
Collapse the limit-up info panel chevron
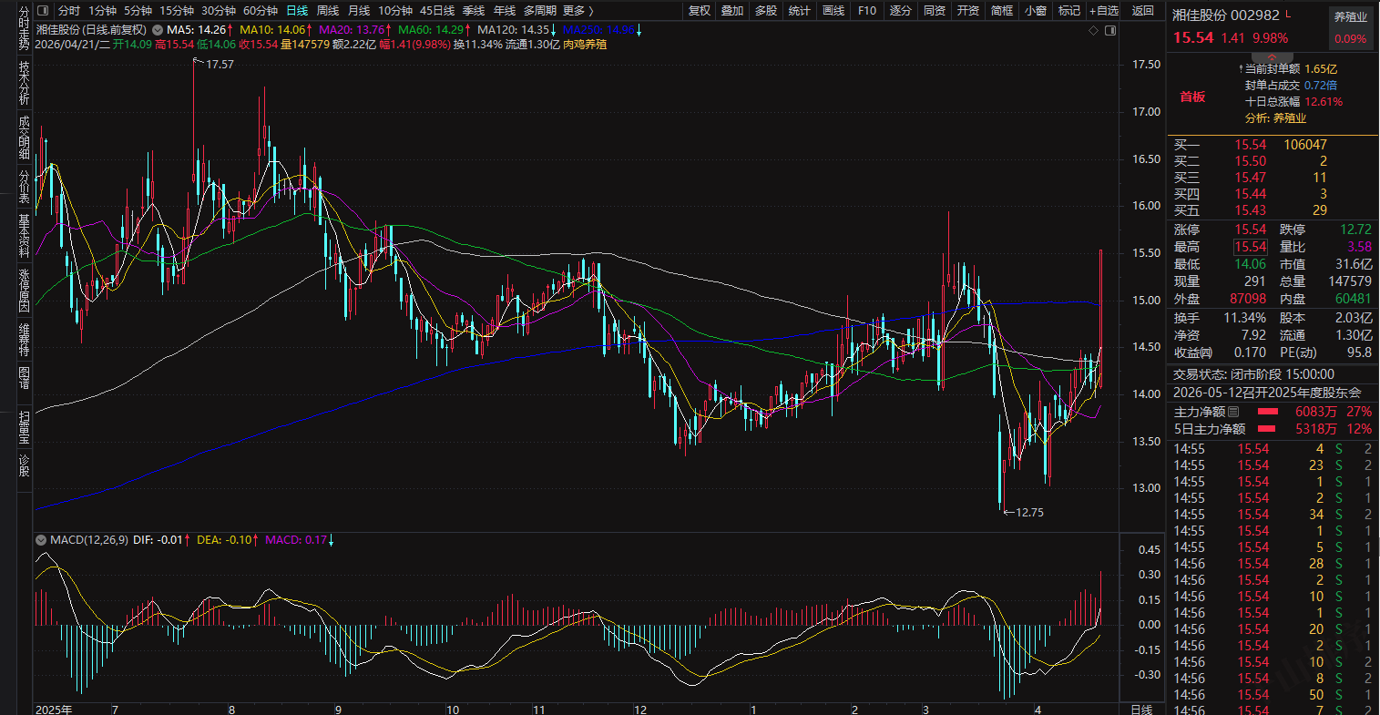click(1273, 57)
